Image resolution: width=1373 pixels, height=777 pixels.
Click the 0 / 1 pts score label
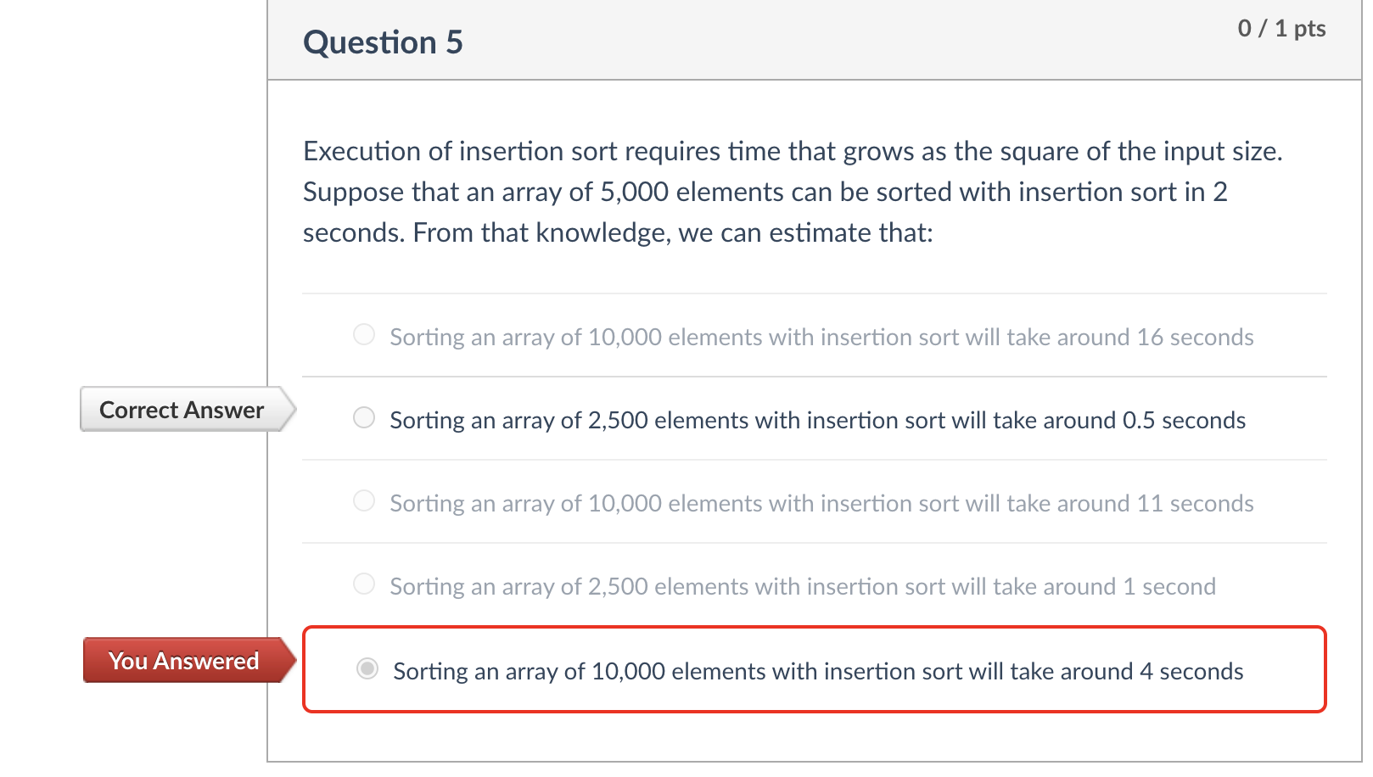[1282, 28]
